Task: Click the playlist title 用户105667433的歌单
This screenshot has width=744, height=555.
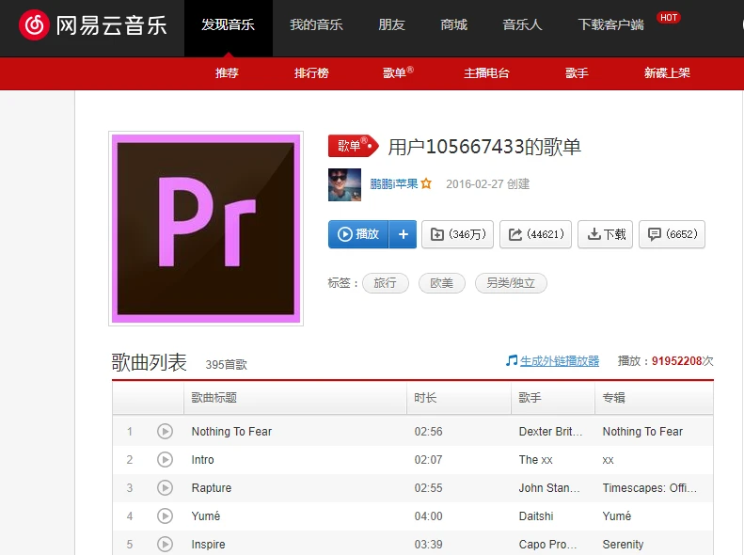Action: pos(484,147)
